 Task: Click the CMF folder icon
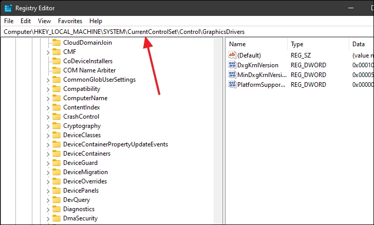(57, 52)
